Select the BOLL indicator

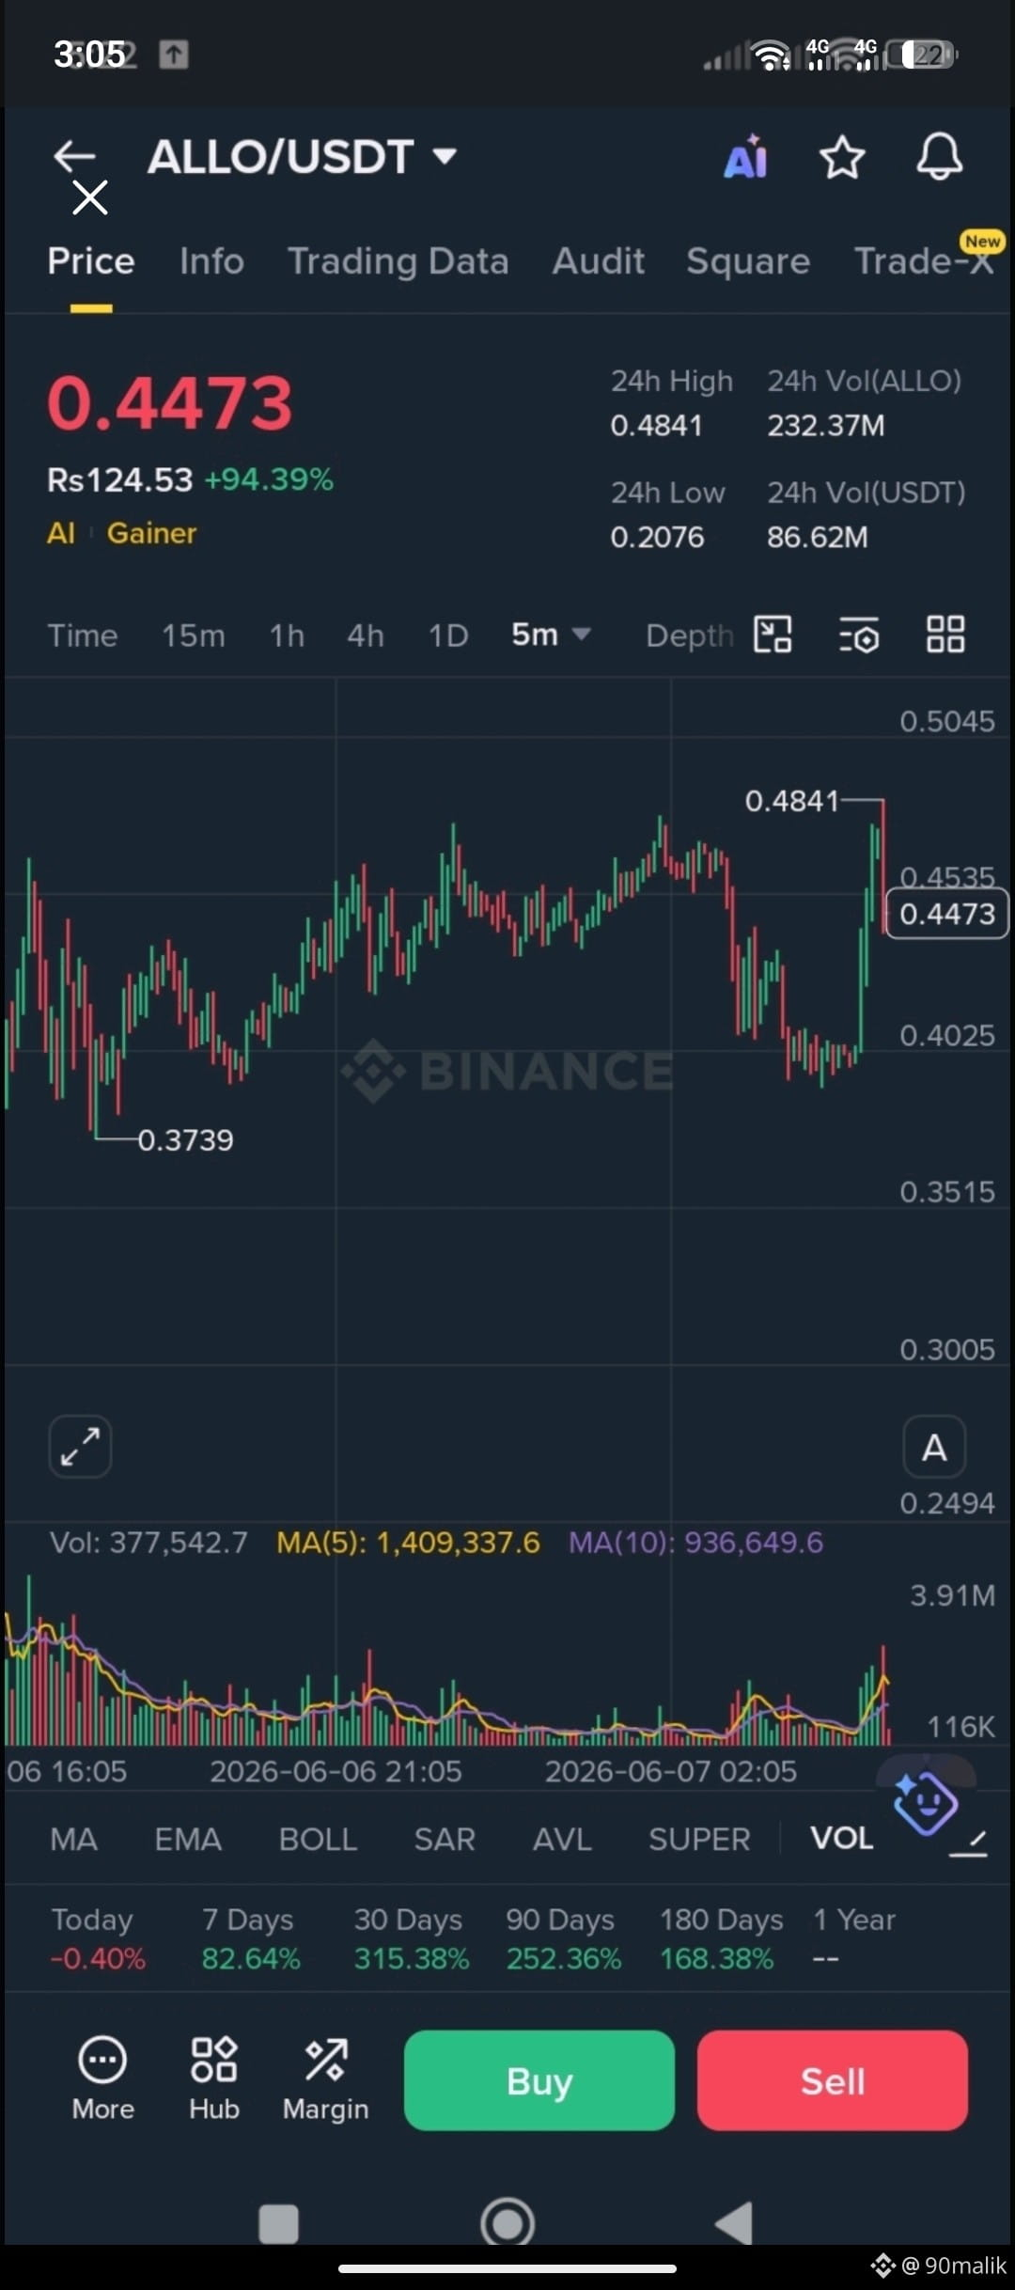(318, 1839)
